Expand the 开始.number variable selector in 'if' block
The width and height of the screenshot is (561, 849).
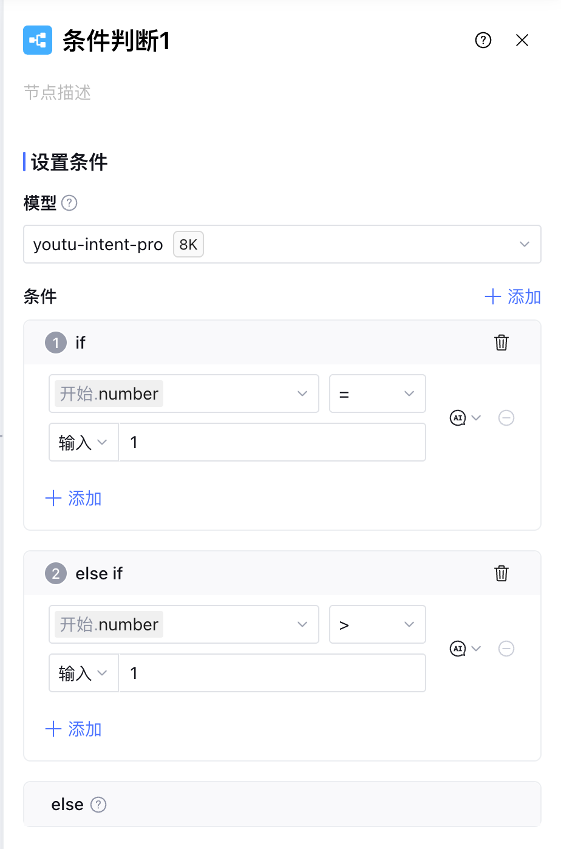pos(183,394)
